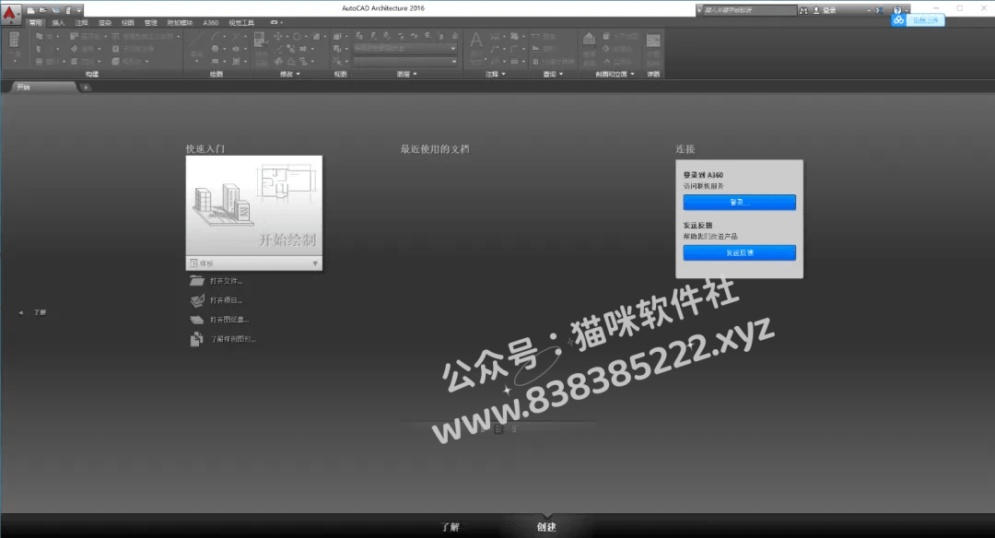Viewport: 995px width, 538px height.
Task: Switch to the 管理 ribbon tab
Action: 150,23
